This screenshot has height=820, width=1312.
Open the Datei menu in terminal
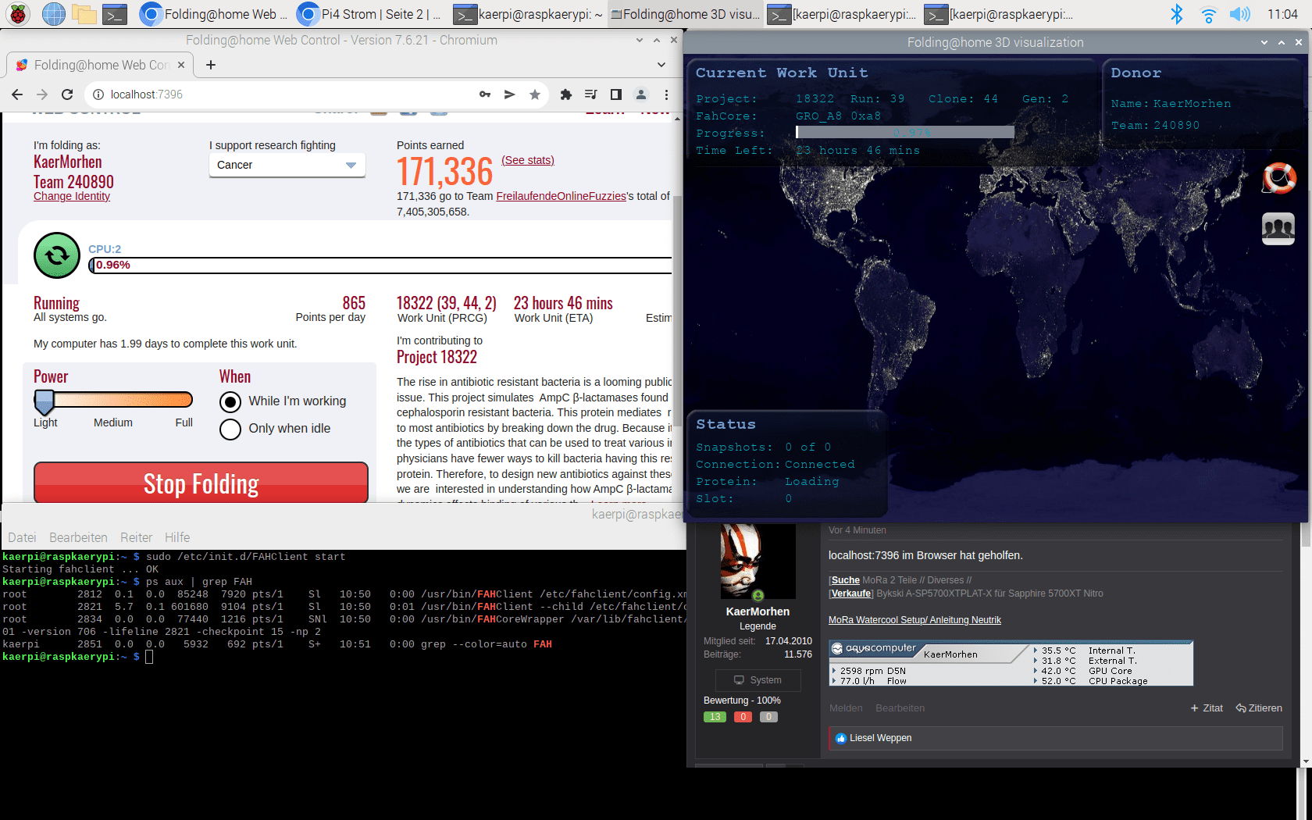(x=22, y=537)
